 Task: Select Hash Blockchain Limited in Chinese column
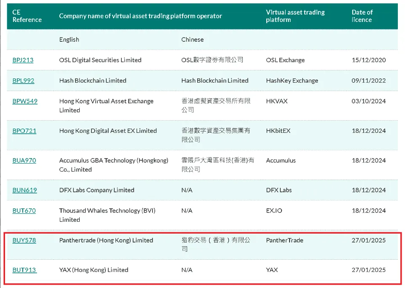coord(215,81)
